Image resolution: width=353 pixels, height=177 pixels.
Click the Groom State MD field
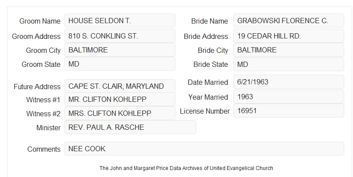pos(120,64)
